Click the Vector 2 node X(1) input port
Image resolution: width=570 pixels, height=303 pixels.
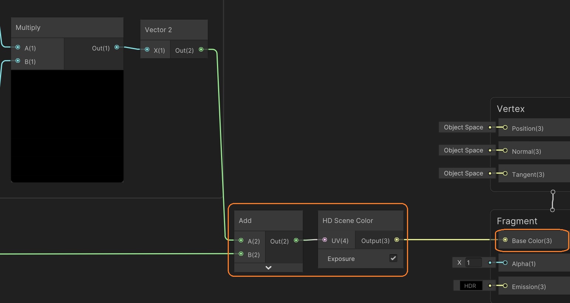tap(147, 49)
